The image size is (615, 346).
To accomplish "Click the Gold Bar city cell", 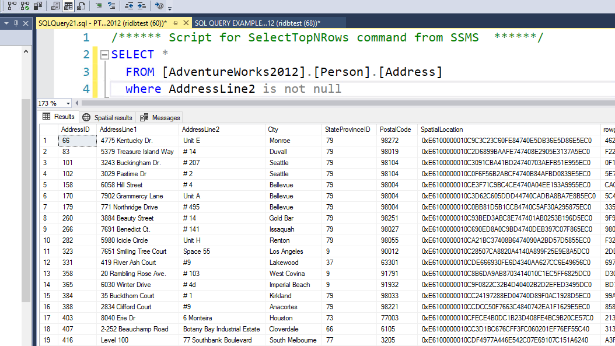I will pos(293,218).
